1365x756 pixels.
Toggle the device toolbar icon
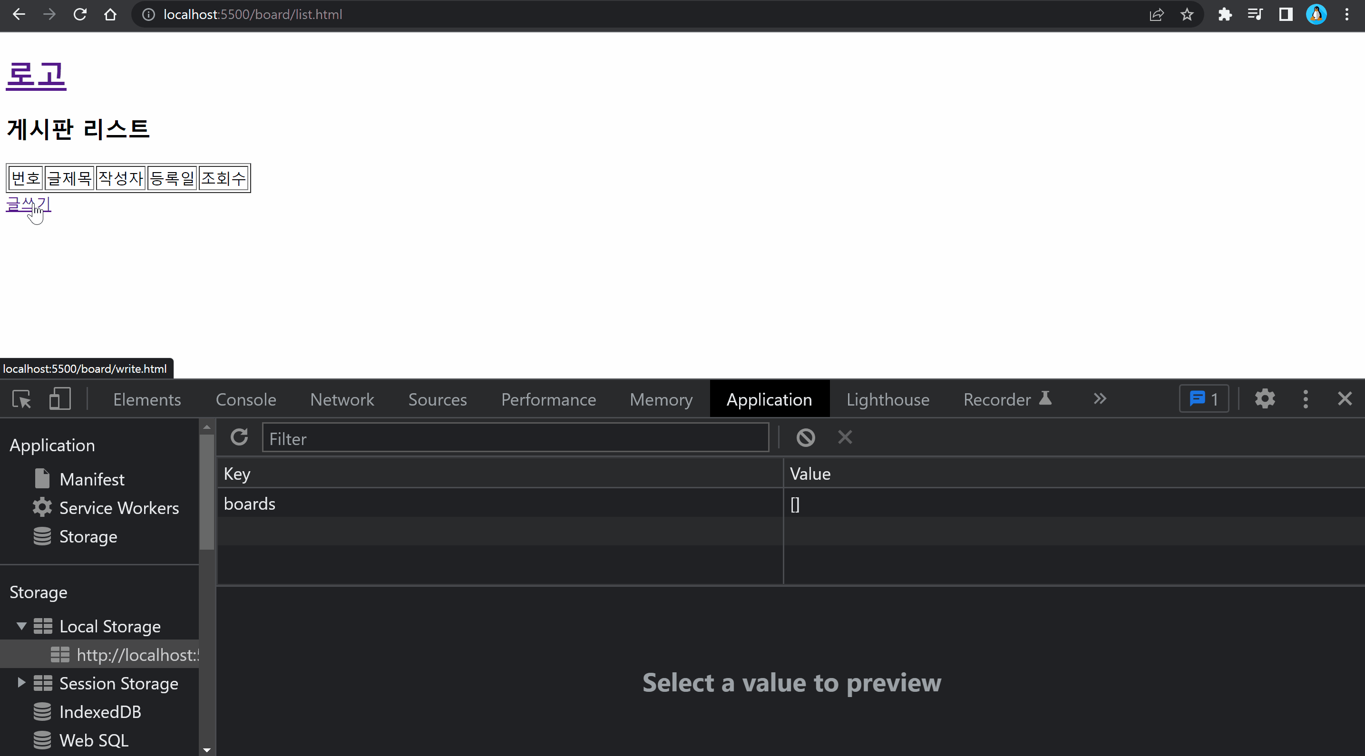click(x=60, y=399)
